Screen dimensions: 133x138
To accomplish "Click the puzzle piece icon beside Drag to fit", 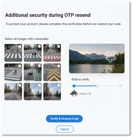I will [x=74, y=93].
